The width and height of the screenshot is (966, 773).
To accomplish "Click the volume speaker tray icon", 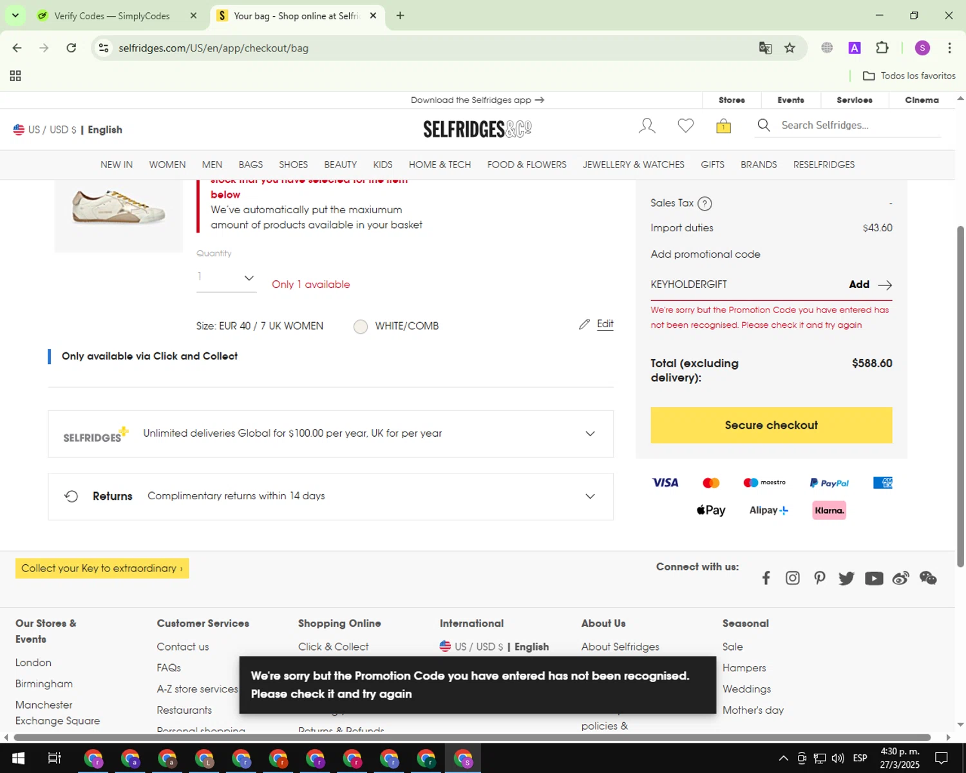I will (x=838, y=758).
